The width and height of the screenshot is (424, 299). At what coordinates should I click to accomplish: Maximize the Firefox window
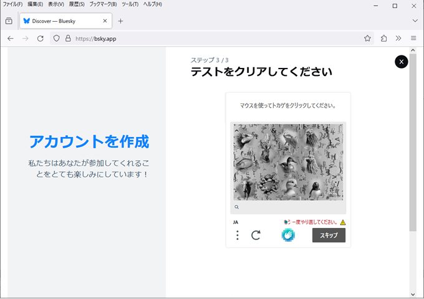tap(395, 6)
